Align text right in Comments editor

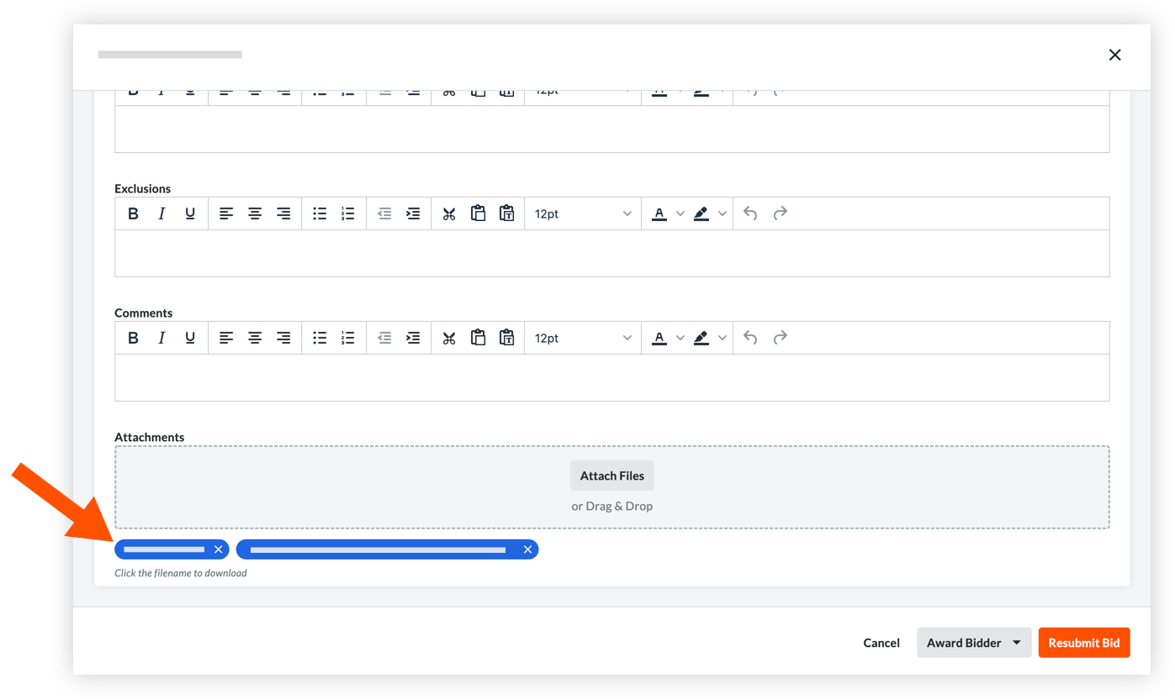pyautogui.click(x=283, y=338)
